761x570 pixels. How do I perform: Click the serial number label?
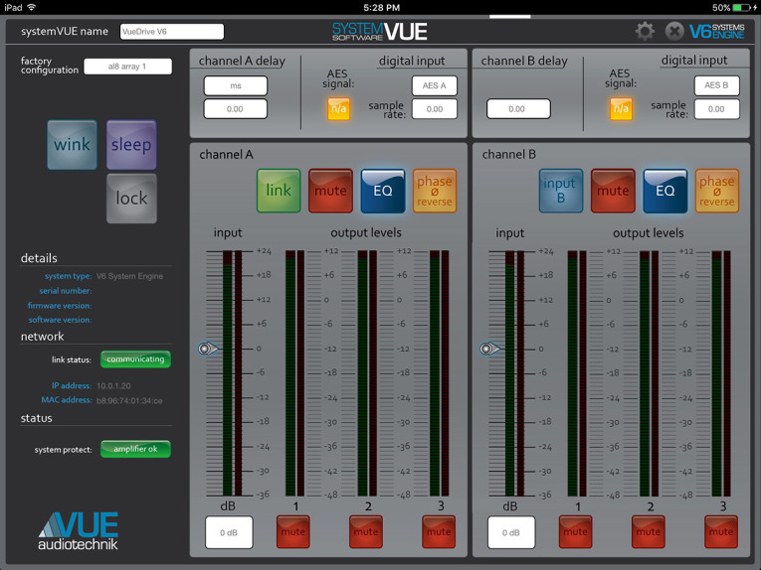[66, 291]
